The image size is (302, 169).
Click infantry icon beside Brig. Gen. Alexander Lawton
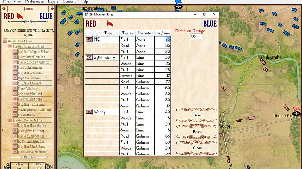(15, 125)
